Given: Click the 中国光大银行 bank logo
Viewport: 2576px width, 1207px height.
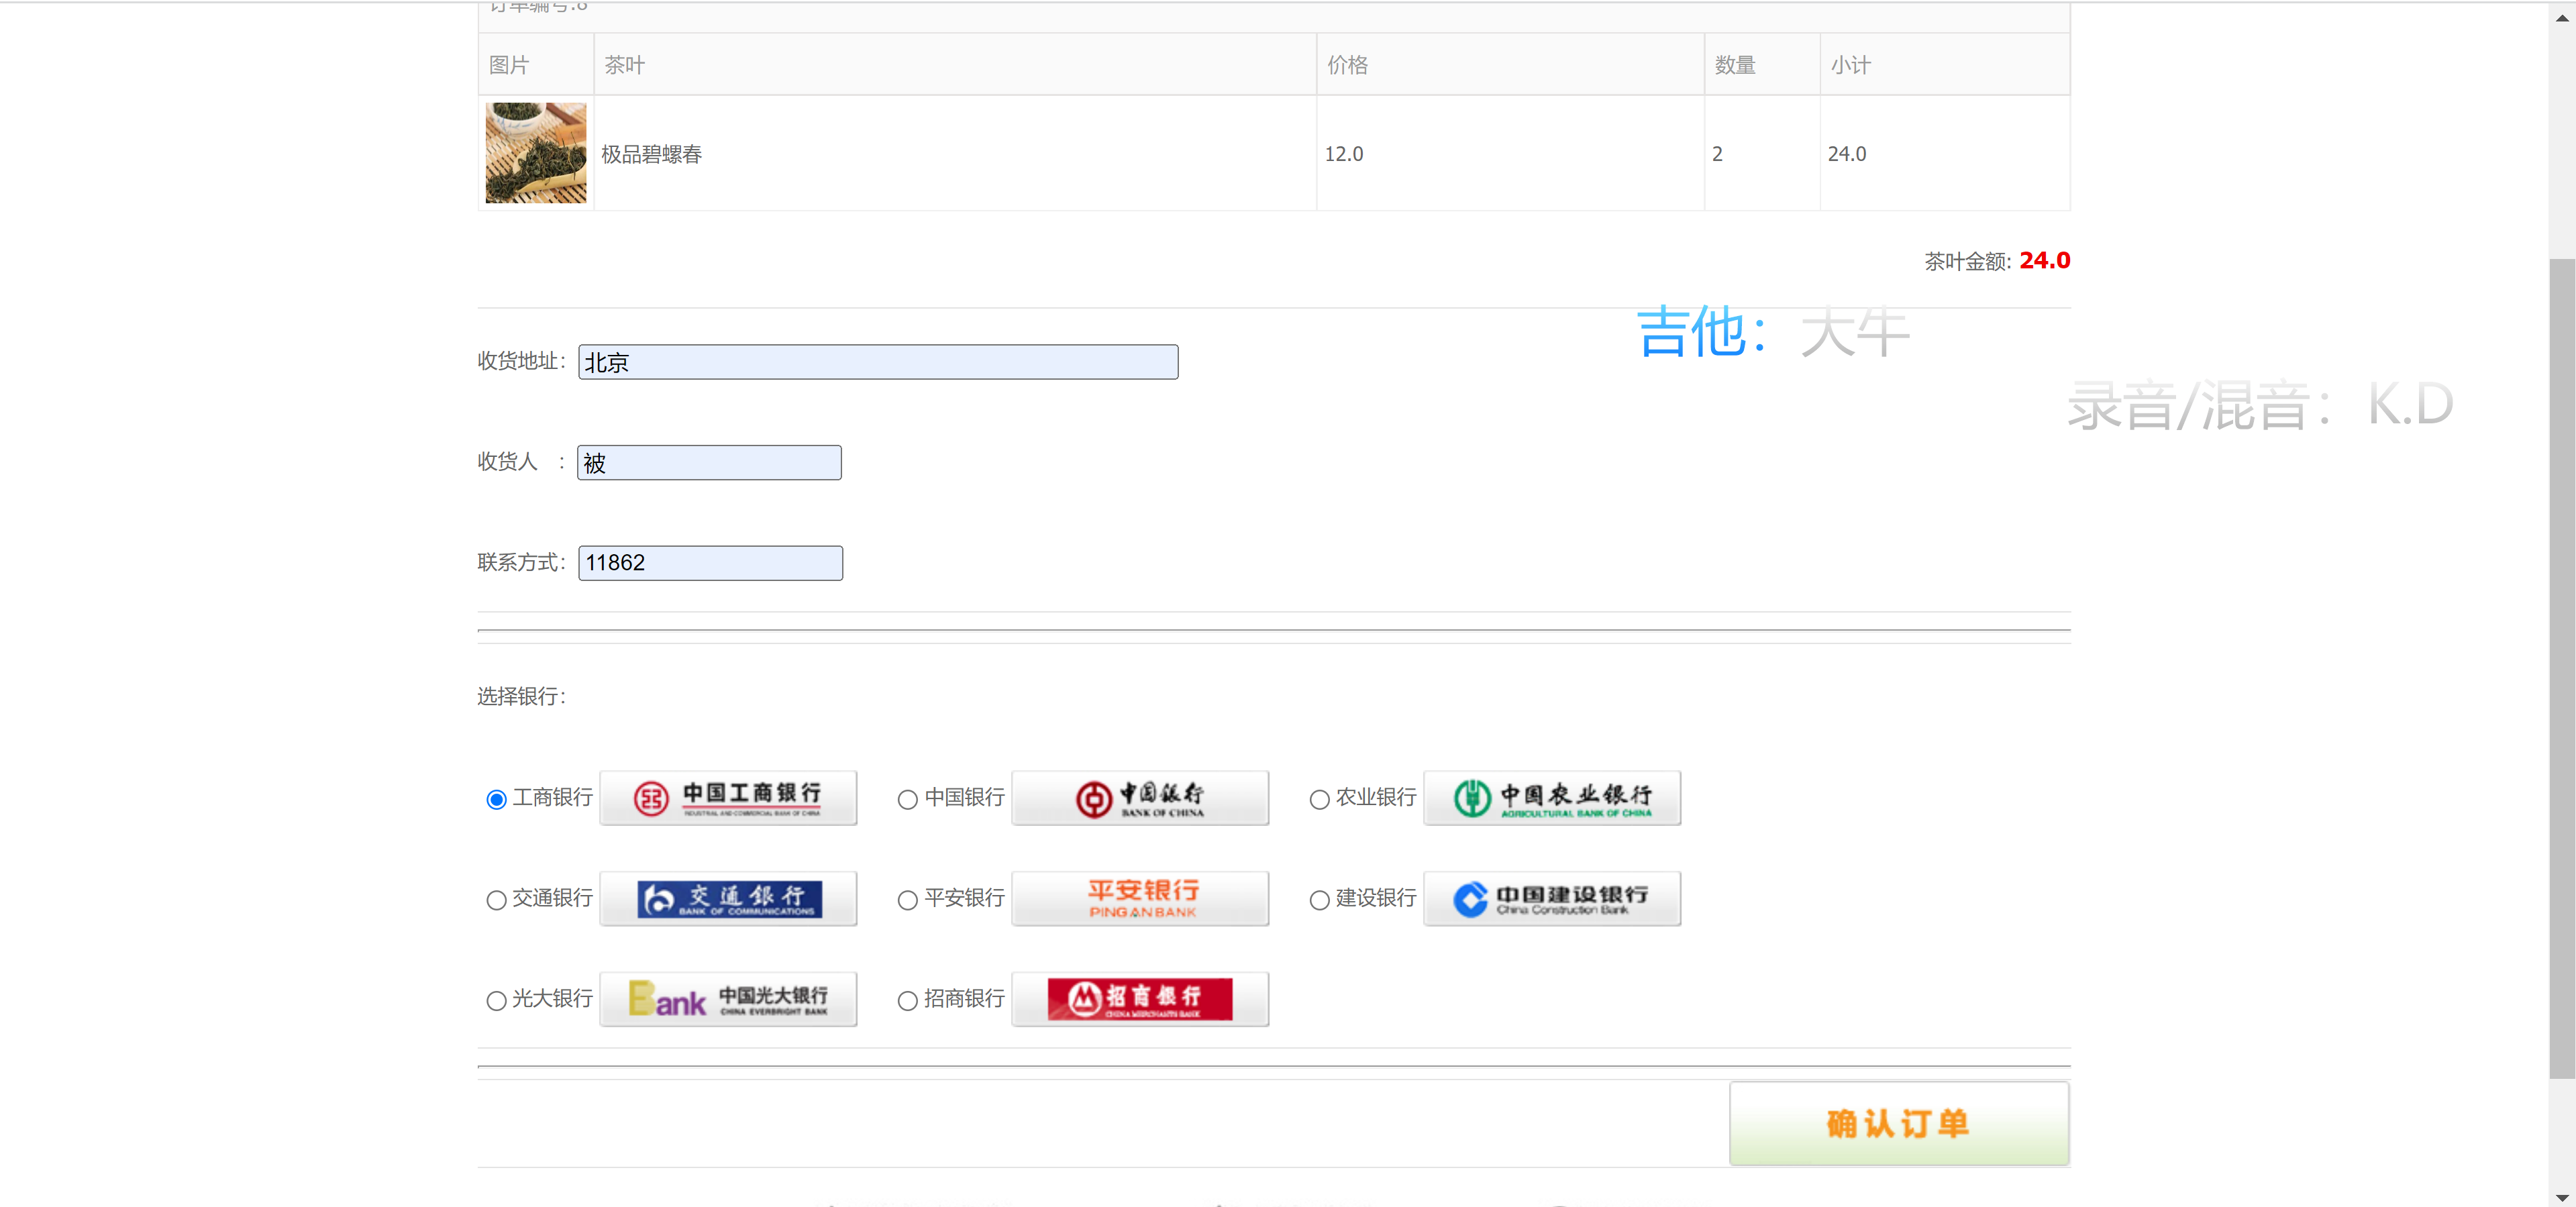Looking at the screenshot, I should click(728, 998).
